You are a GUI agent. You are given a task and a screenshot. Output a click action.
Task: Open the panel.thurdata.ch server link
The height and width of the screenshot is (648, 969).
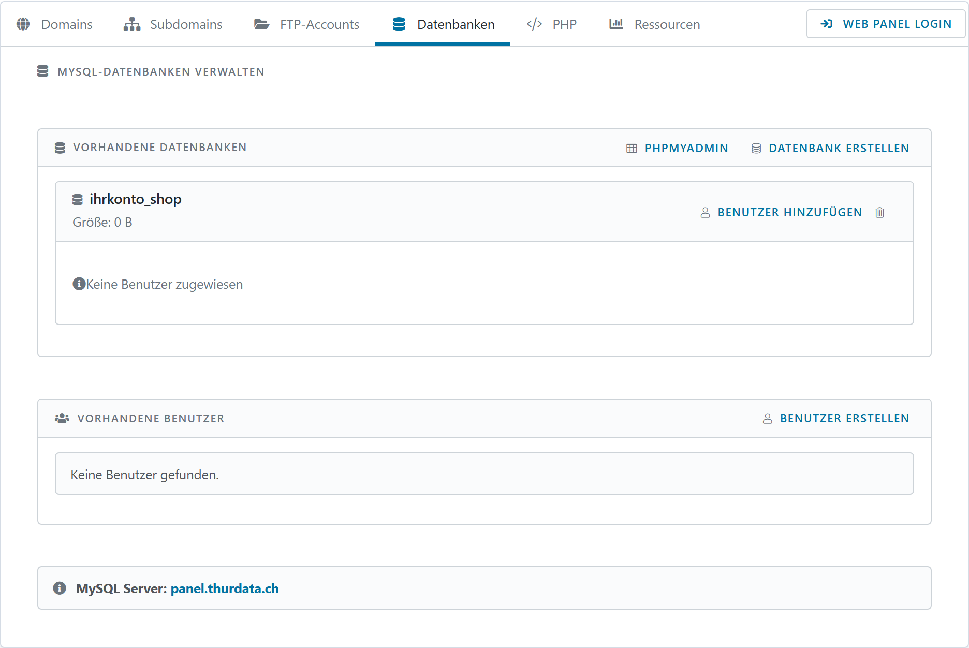pyautogui.click(x=225, y=588)
